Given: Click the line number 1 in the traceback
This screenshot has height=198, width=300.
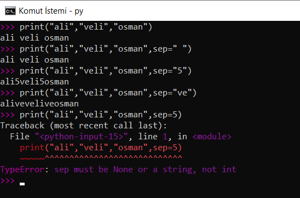Looking at the screenshot, I should click(x=165, y=137).
